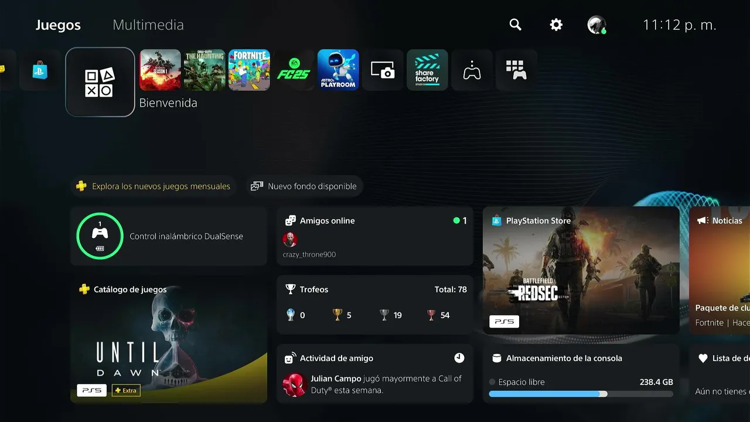
Task: Open the profile avatar icon
Action: [596, 25]
